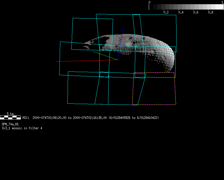Click the origin where the three axes meet
The image size is (224, 180).
(x=118, y=60)
